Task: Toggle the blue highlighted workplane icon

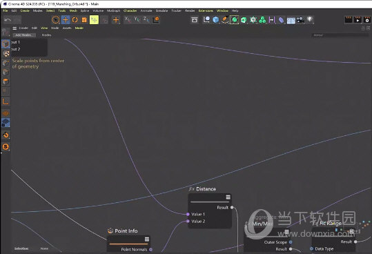Action: tap(6, 123)
